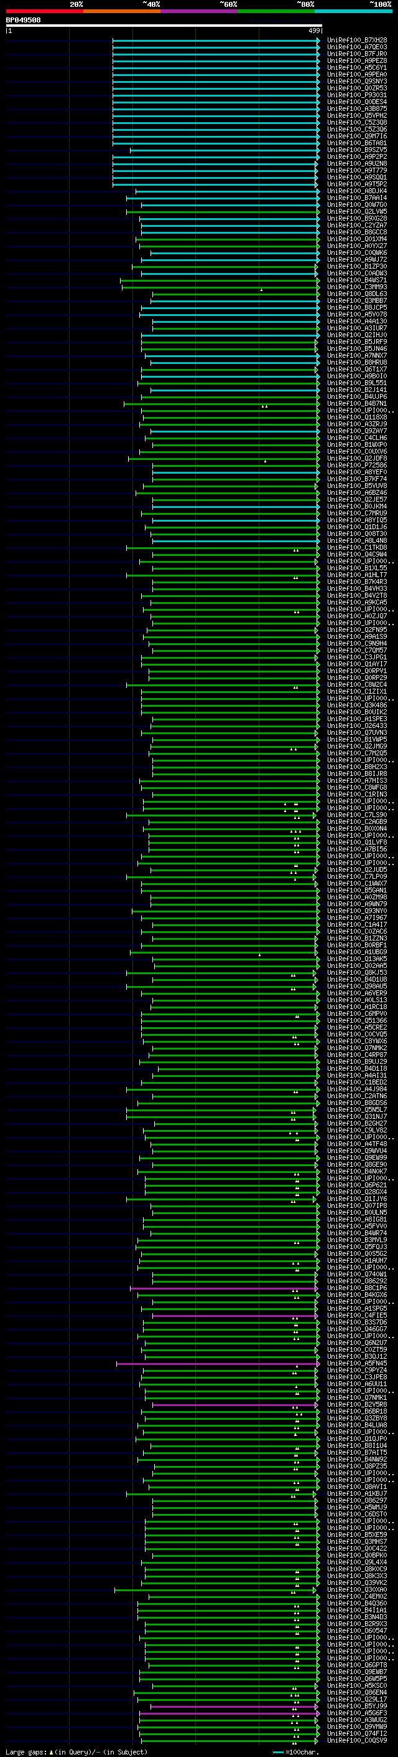Click hit label UniRef100_A3B875
Screen dimensions: 398x1757
[357, 108]
